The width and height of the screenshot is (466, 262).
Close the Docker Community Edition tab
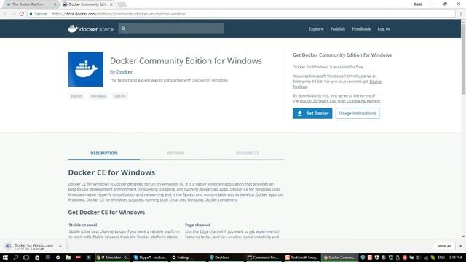(x=111, y=4)
